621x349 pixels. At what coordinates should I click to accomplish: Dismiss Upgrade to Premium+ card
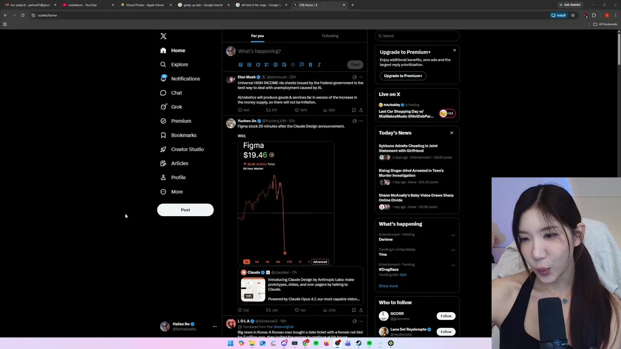click(x=455, y=50)
